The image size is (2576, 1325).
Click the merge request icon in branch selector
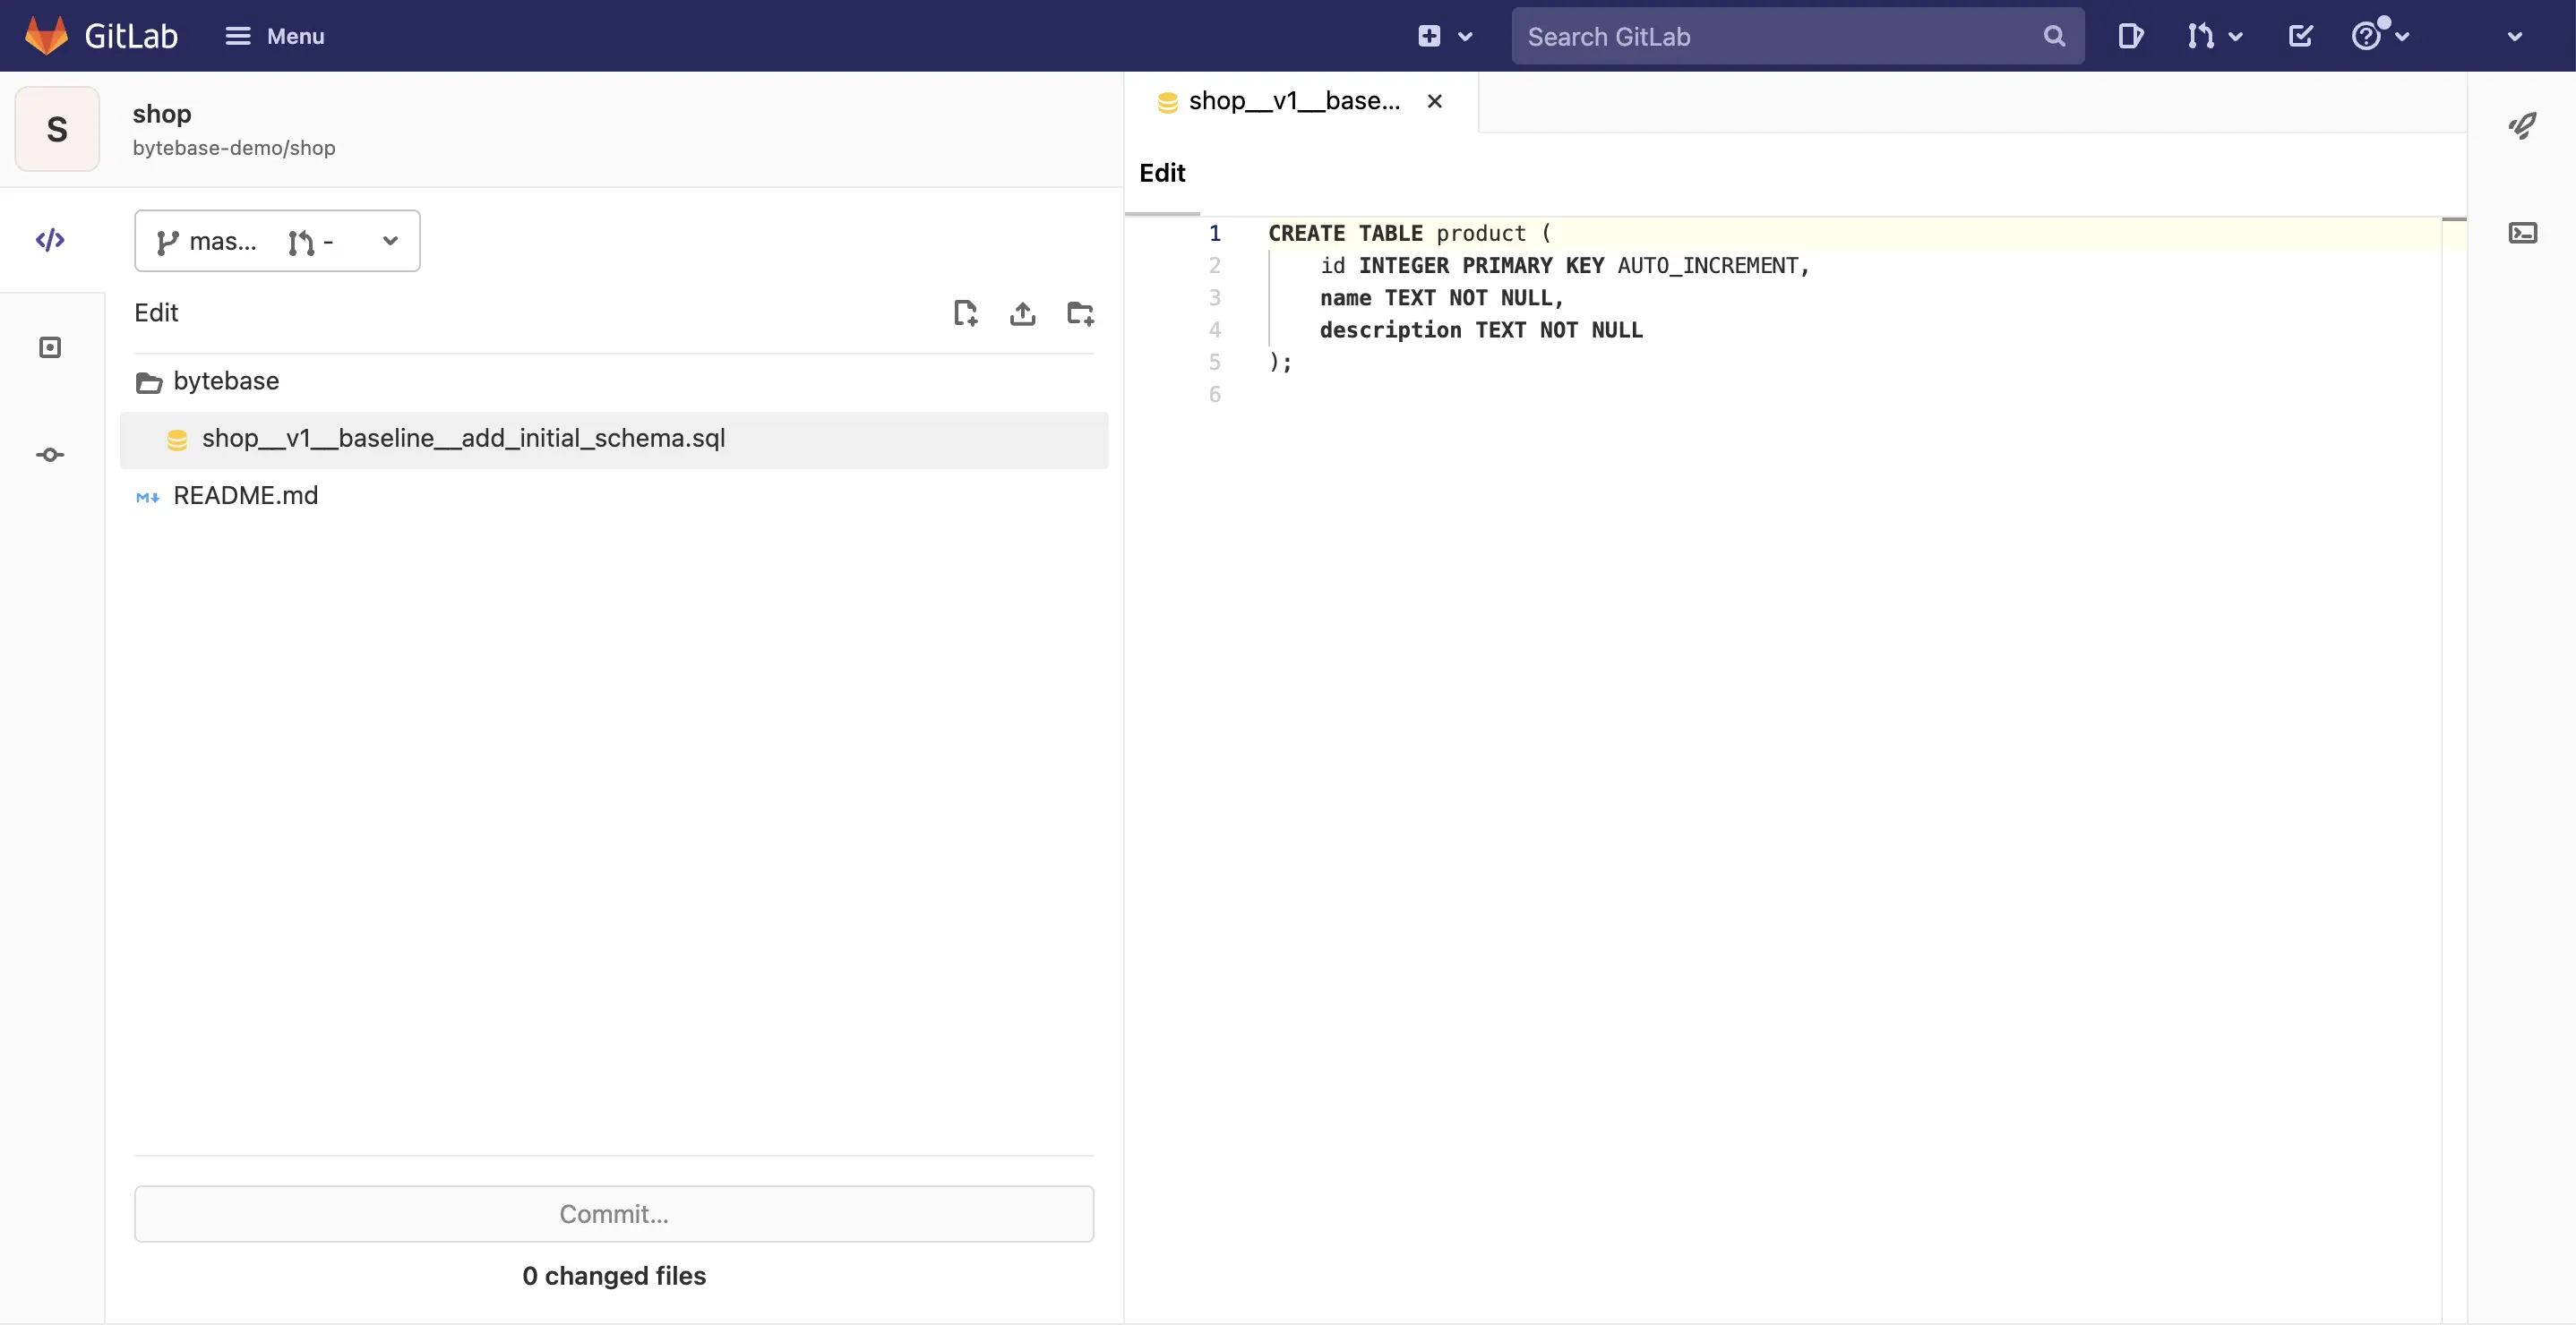[301, 242]
